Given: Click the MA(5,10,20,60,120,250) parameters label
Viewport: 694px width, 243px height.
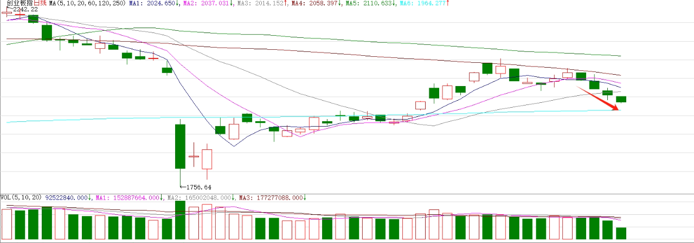Looking at the screenshot, I should (88, 3).
